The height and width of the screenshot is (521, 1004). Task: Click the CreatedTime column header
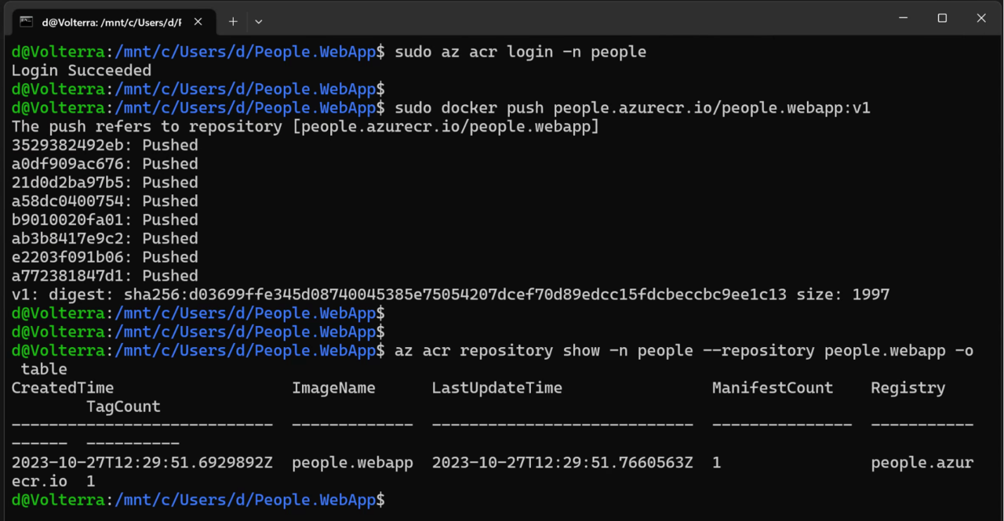pyautogui.click(x=62, y=387)
